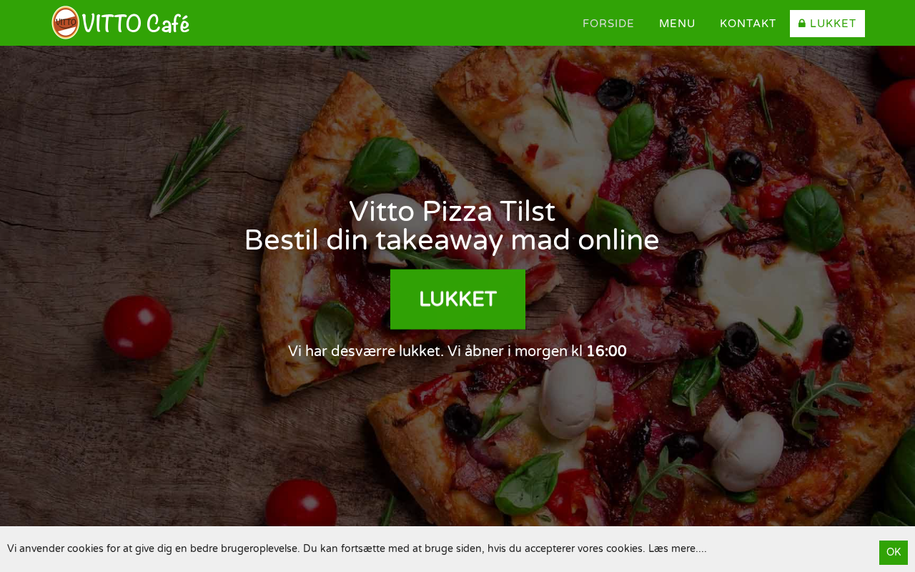915x572 pixels.
Task: Click the Bestil din takeaway mad online text
Action: click(x=452, y=240)
